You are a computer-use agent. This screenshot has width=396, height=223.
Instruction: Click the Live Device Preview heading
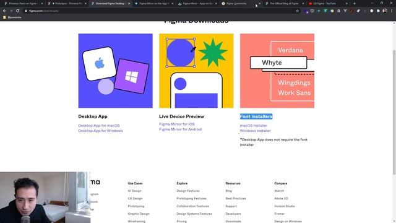181,116
